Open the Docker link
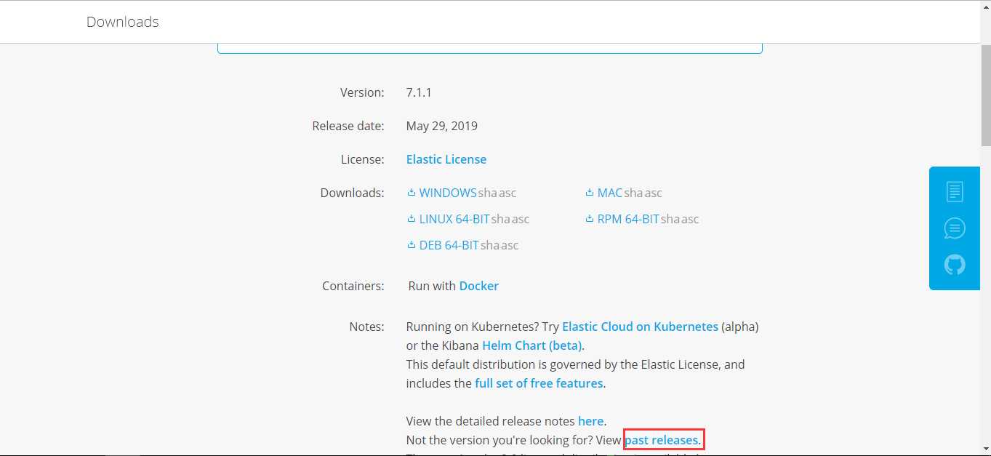Image resolution: width=991 pixels, height=456 pixels. pyautogui.click(x=479, y=286)
